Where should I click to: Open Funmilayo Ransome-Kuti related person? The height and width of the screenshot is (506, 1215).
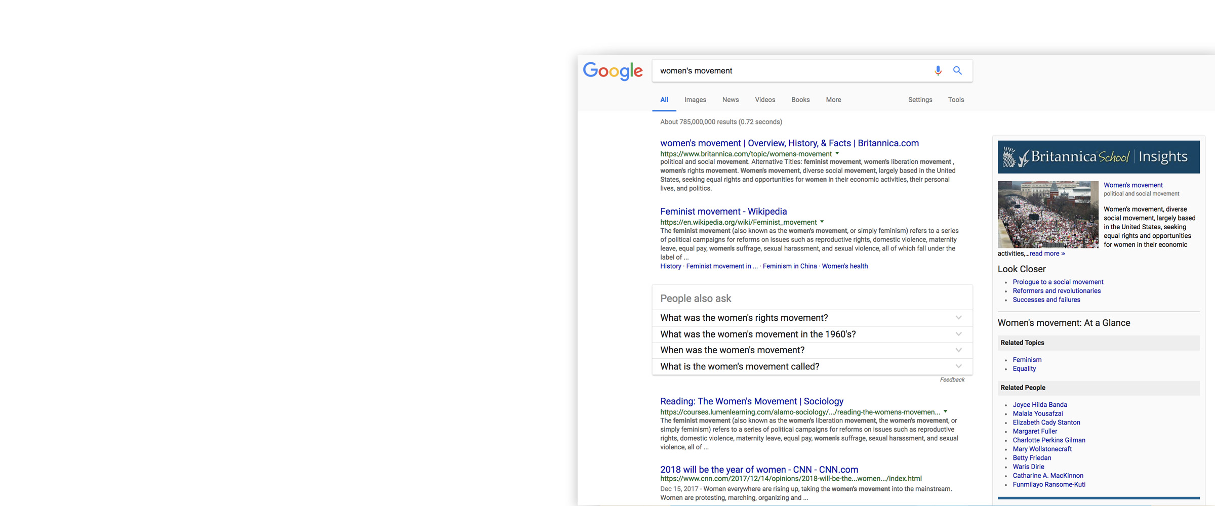(x=1049, y=484)
